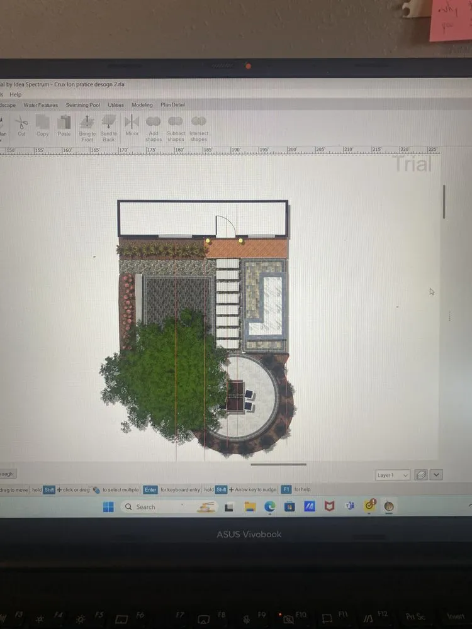Open McAfee from the taskbar
The image size is (472, 629).
point(329,506)
